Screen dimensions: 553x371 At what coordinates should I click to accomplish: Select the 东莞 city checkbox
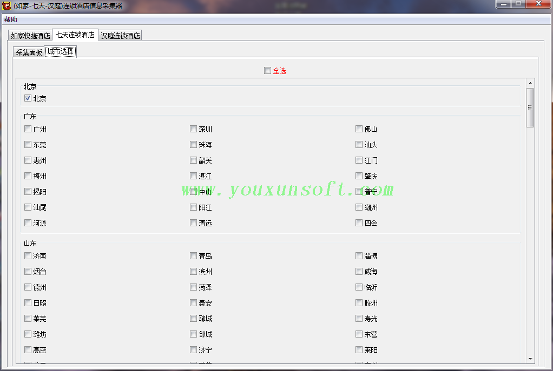[28, 145]
